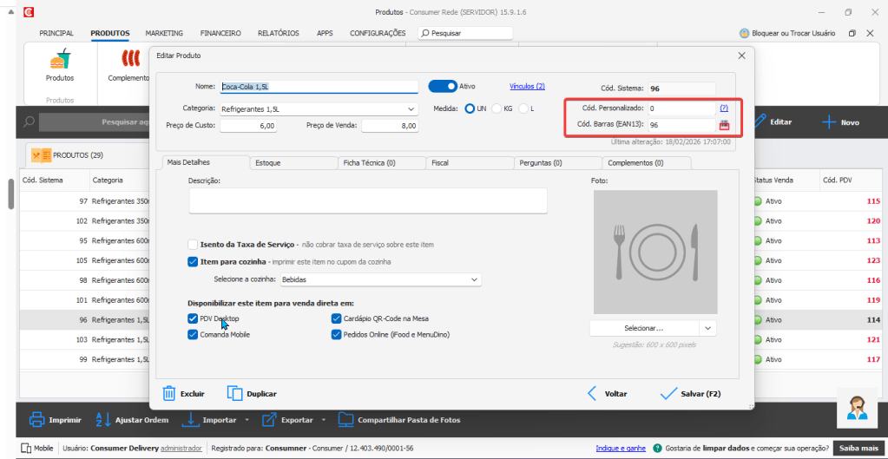Expand the Categoria dropdown
The image size is (888, 459).
411,109
